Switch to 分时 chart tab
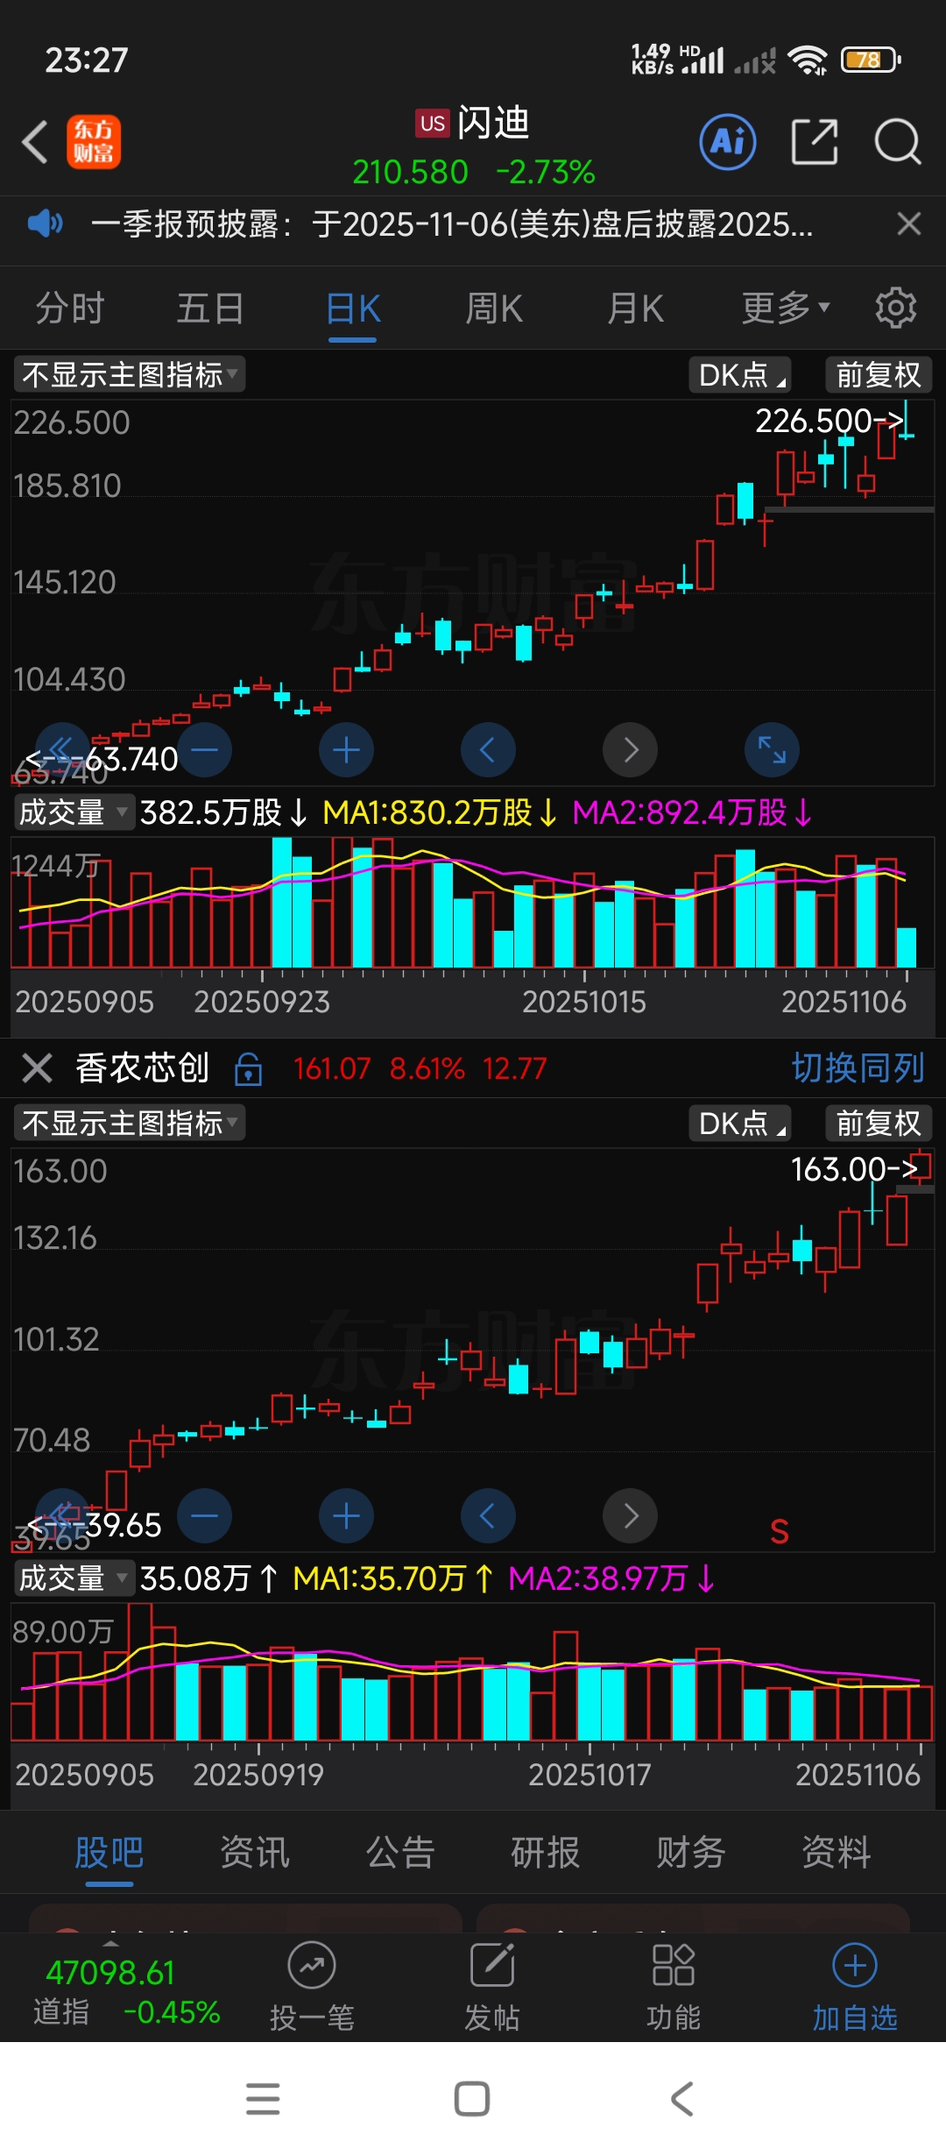This screenshot has width=946, height=2156. pos(70,309)
